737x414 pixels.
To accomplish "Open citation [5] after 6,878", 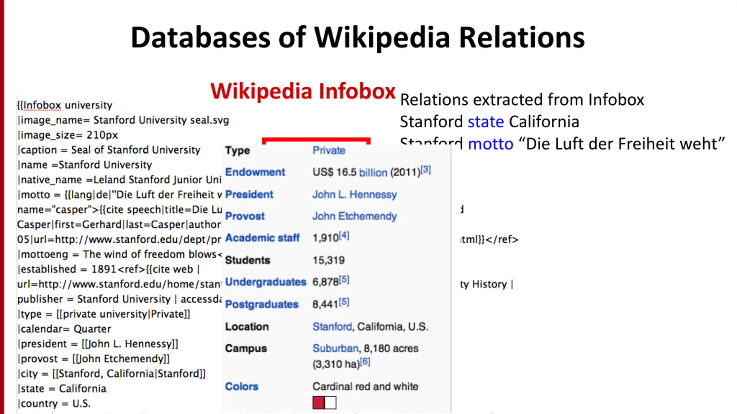I will point(344,279).
